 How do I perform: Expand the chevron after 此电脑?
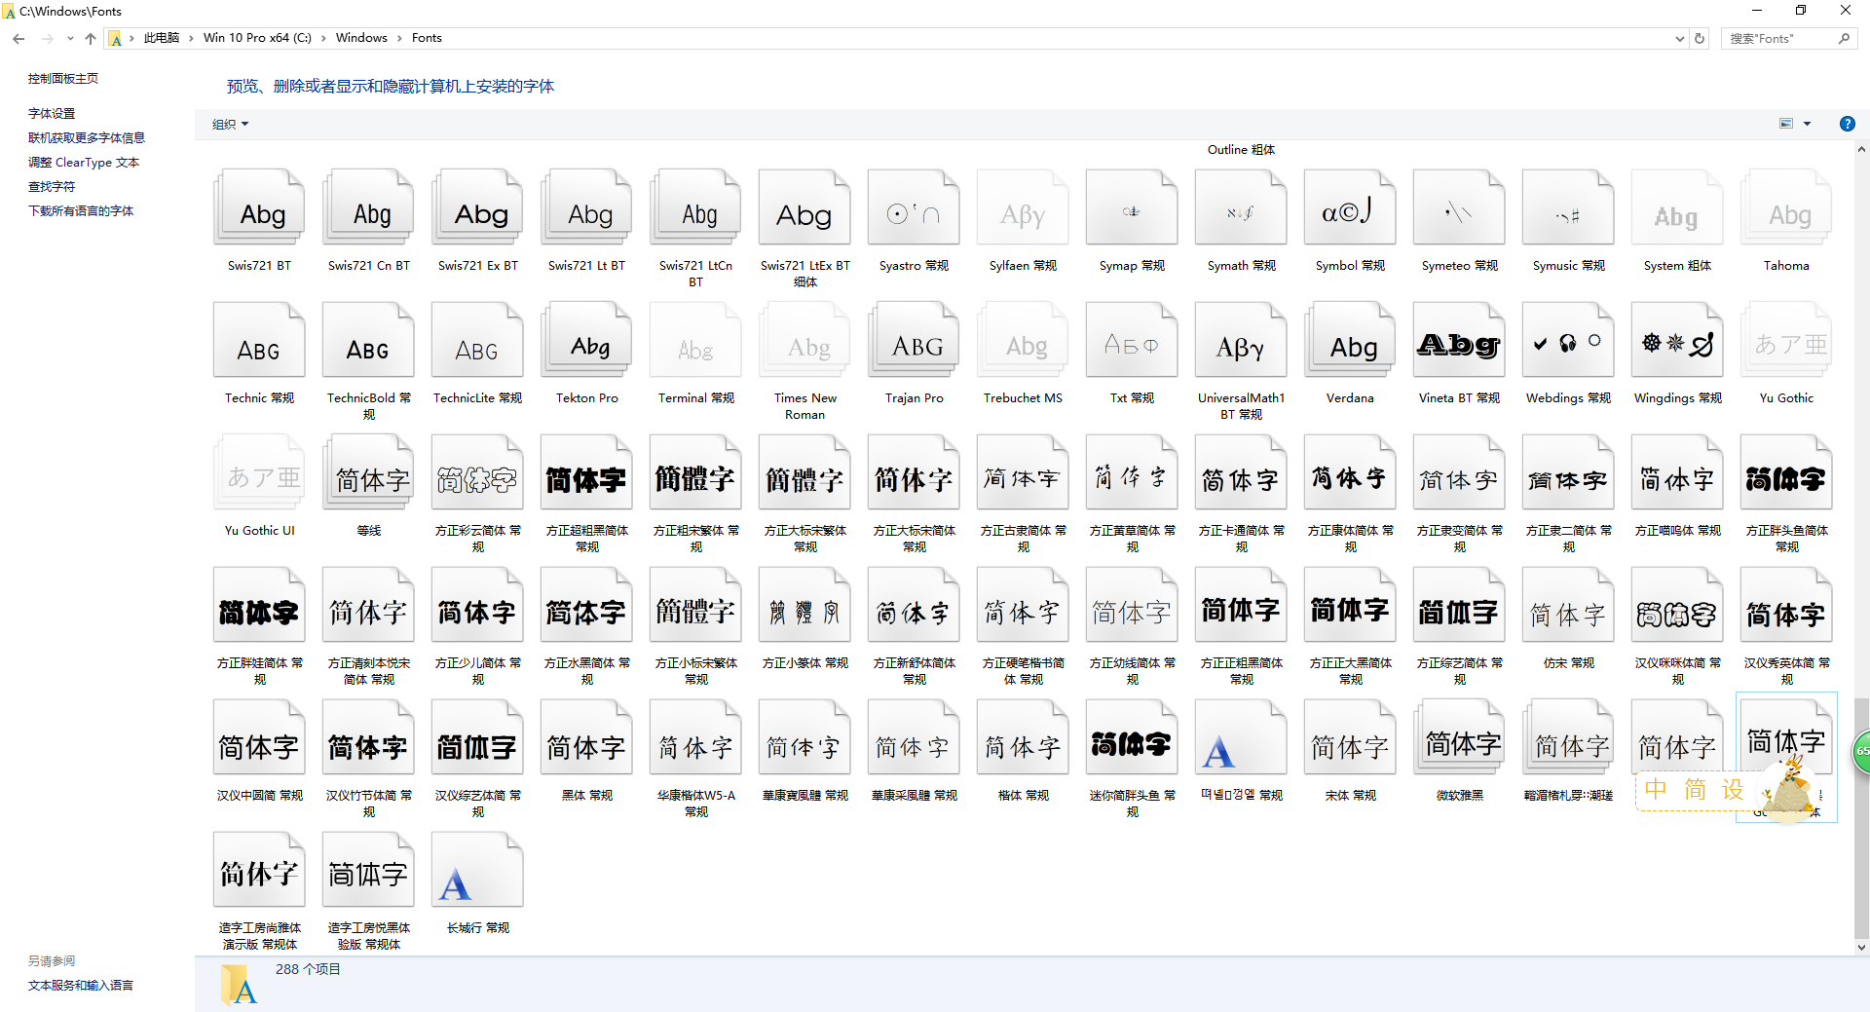coord(192,38)
